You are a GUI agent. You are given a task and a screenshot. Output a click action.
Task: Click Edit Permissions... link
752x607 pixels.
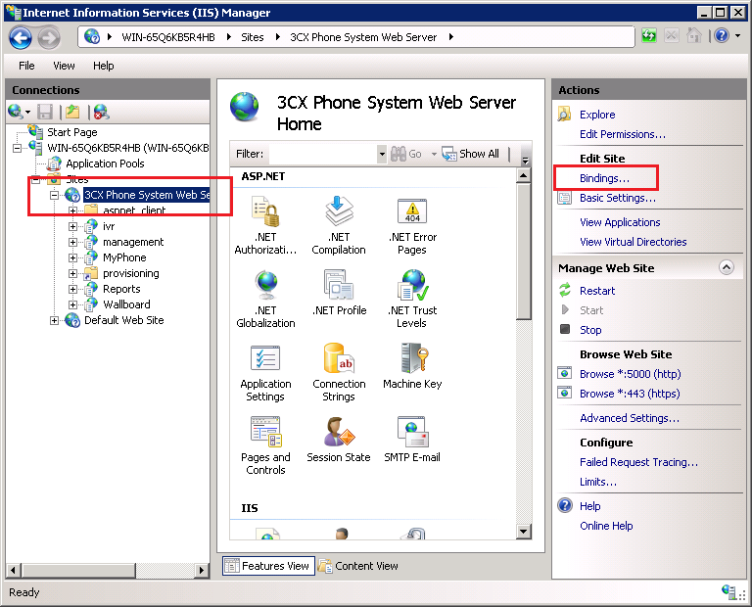click(x=623, y=134)
